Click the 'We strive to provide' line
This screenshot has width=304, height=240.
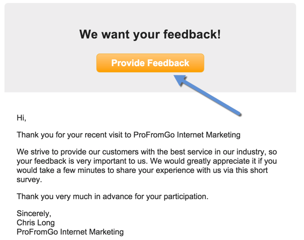pos(147,152)
